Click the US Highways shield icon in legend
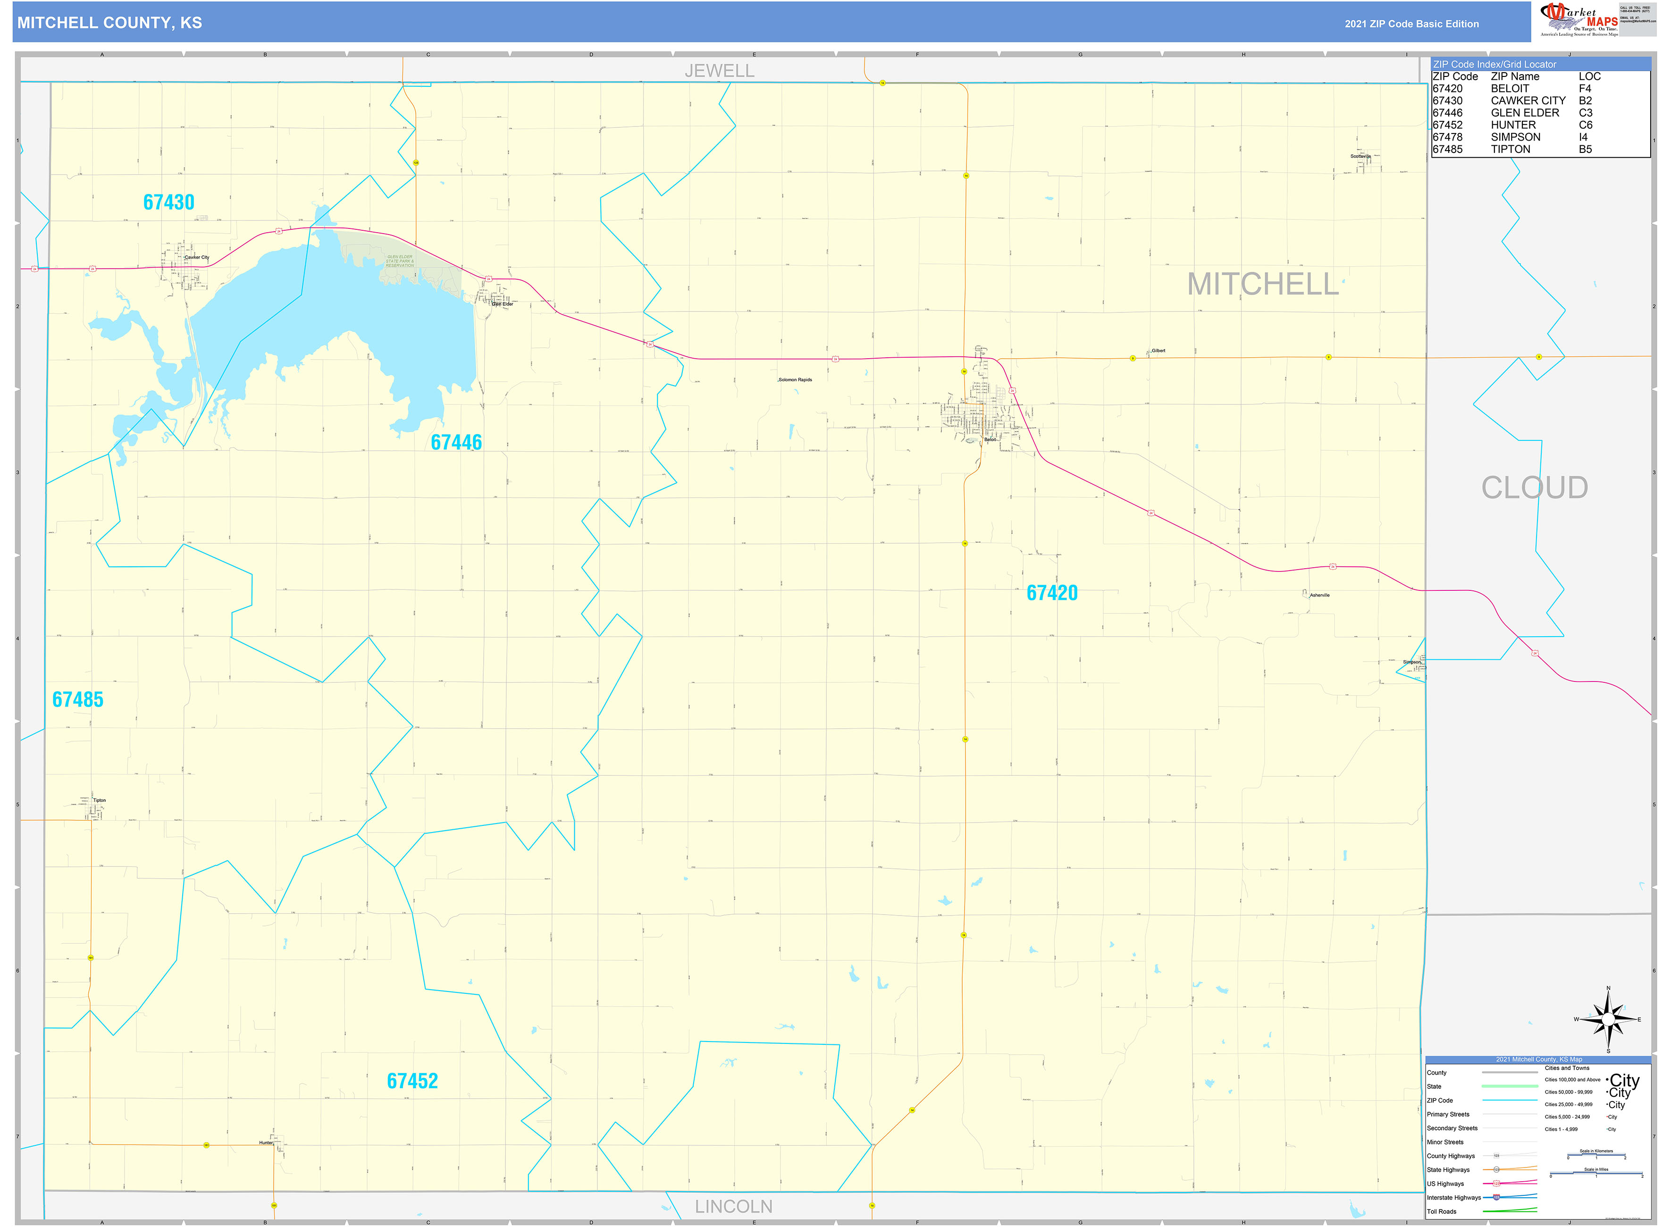The width and height of the screenshot is (1671, 1227). [1496, 1184]
